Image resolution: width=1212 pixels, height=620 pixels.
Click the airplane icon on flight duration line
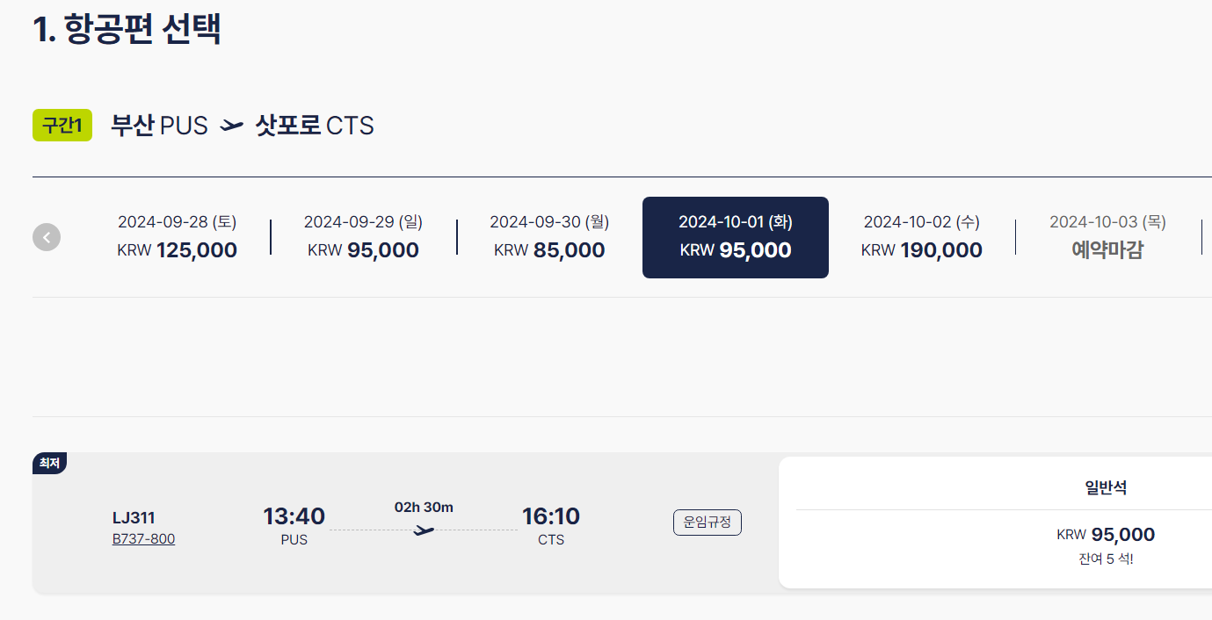pyautogui.click(x=425, y=530)
